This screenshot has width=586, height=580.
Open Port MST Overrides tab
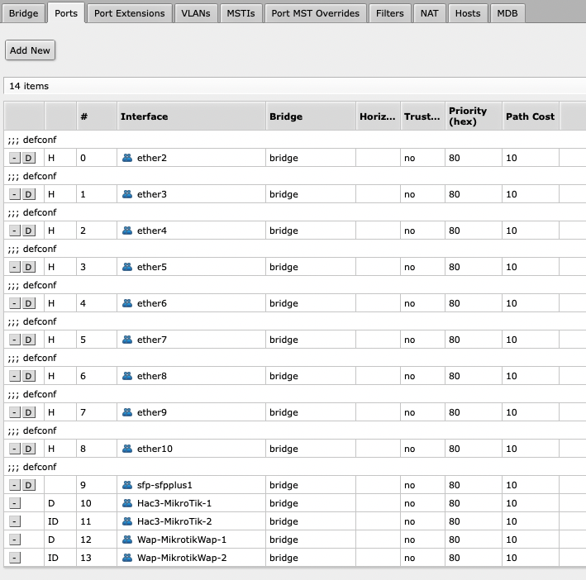[315, 13]
